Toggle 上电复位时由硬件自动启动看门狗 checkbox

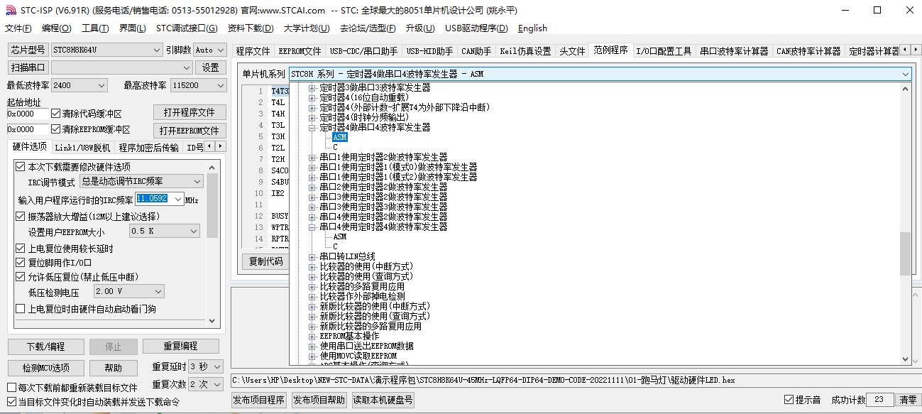(x=20, y=309)
